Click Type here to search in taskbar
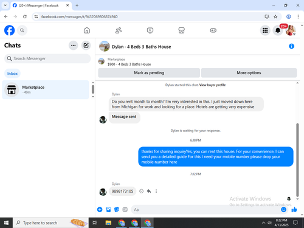This screenshot has width=304, height=228. [50, 223]
